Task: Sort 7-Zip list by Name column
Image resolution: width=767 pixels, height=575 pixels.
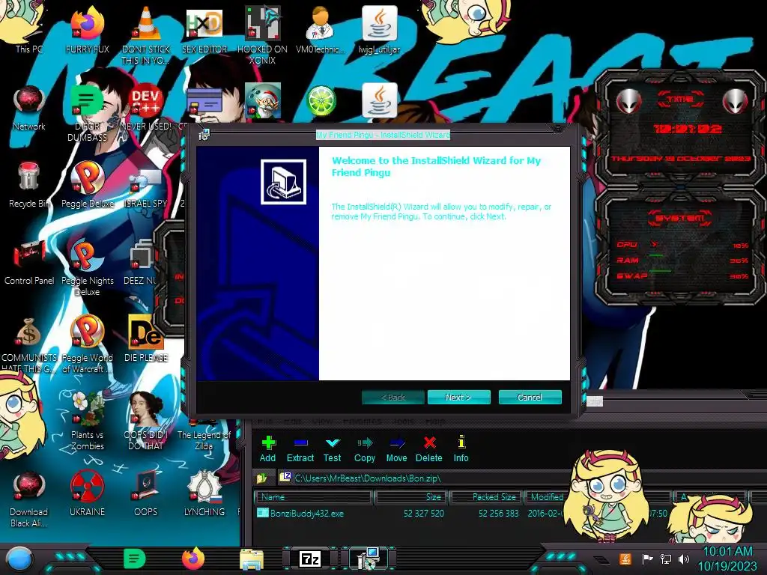Action: pyautogui.click(x=314, y=497)
